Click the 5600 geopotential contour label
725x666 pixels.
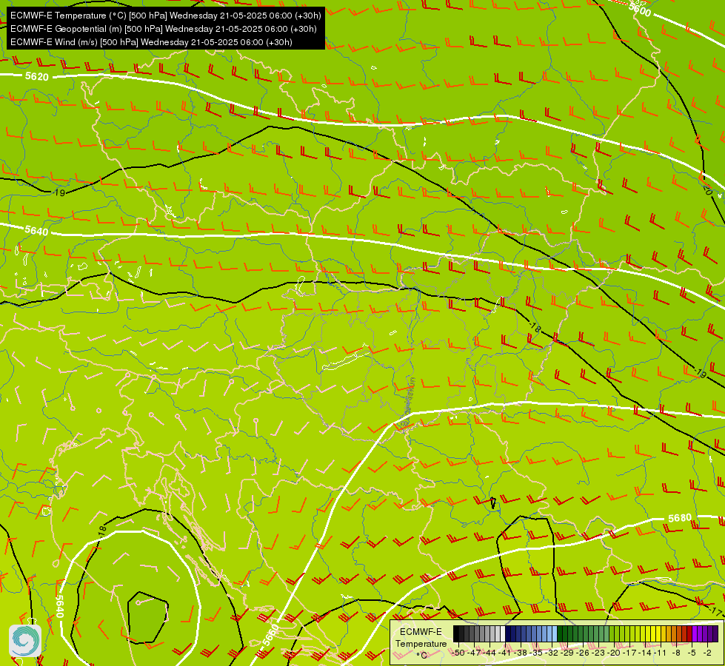click(x=640, y=9)
